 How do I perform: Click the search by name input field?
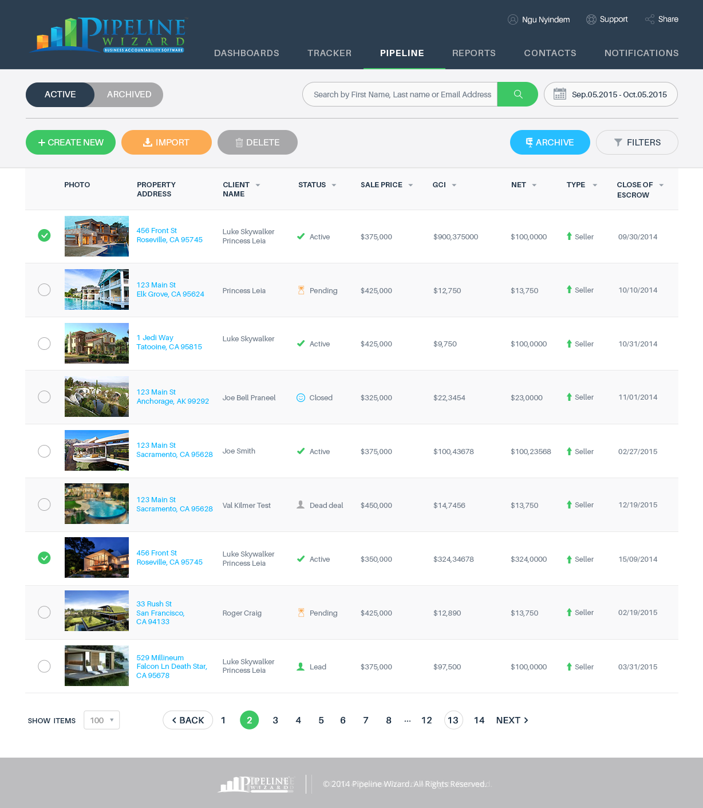(402, 94)
